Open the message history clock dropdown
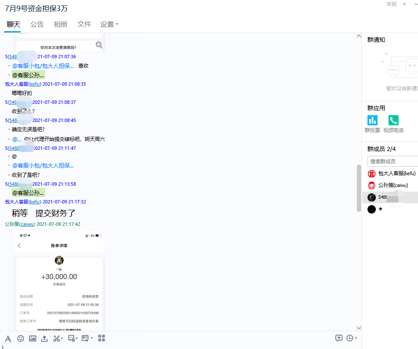Image resolution: width=418 pixels, height=349 pixels. (351, 338)
